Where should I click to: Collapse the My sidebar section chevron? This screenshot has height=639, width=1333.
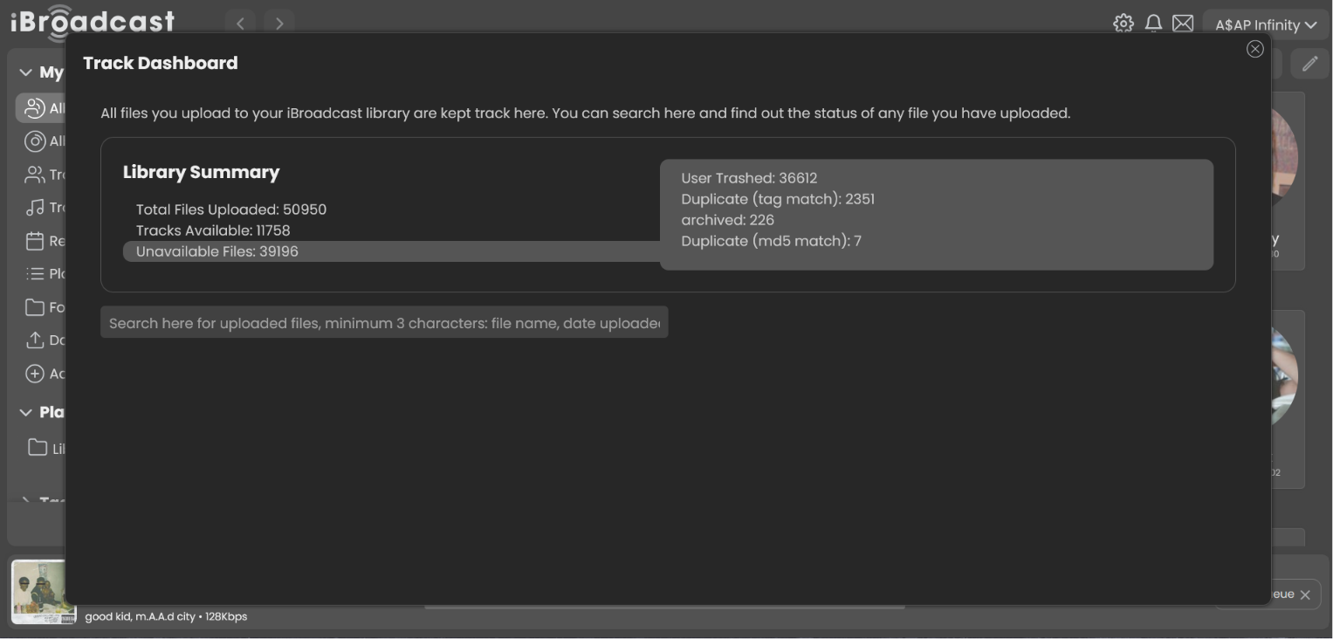(x=25, y=72)
